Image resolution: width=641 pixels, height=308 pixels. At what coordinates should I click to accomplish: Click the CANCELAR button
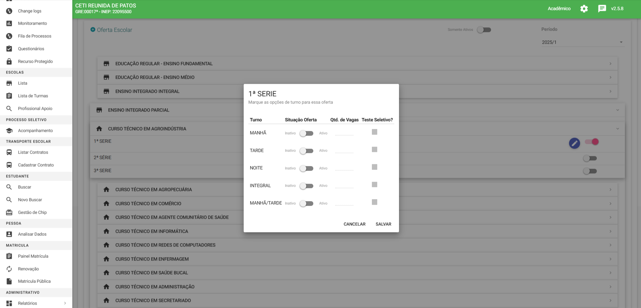354,224
